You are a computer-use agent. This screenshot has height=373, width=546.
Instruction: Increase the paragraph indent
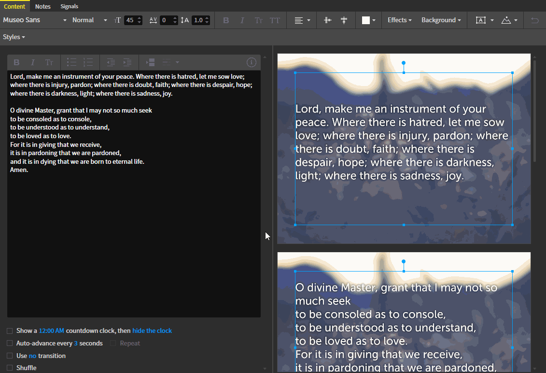[127, 62]
